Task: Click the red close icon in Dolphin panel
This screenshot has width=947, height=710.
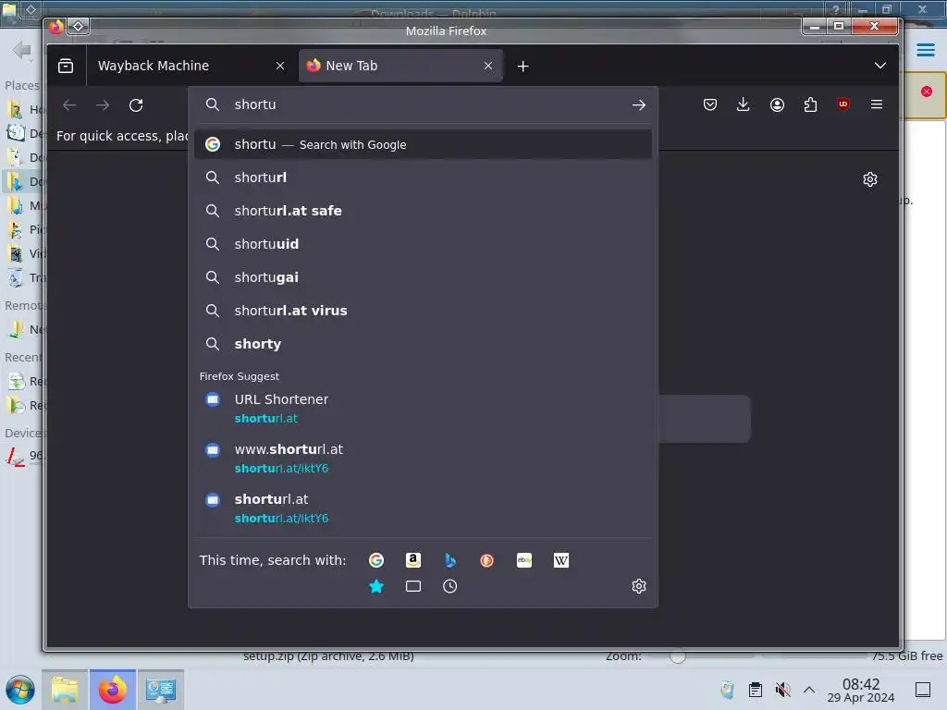Action: (x=927, y=92)
